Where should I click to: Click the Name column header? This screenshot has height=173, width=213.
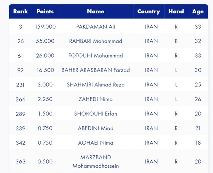[x=96, y=11]
